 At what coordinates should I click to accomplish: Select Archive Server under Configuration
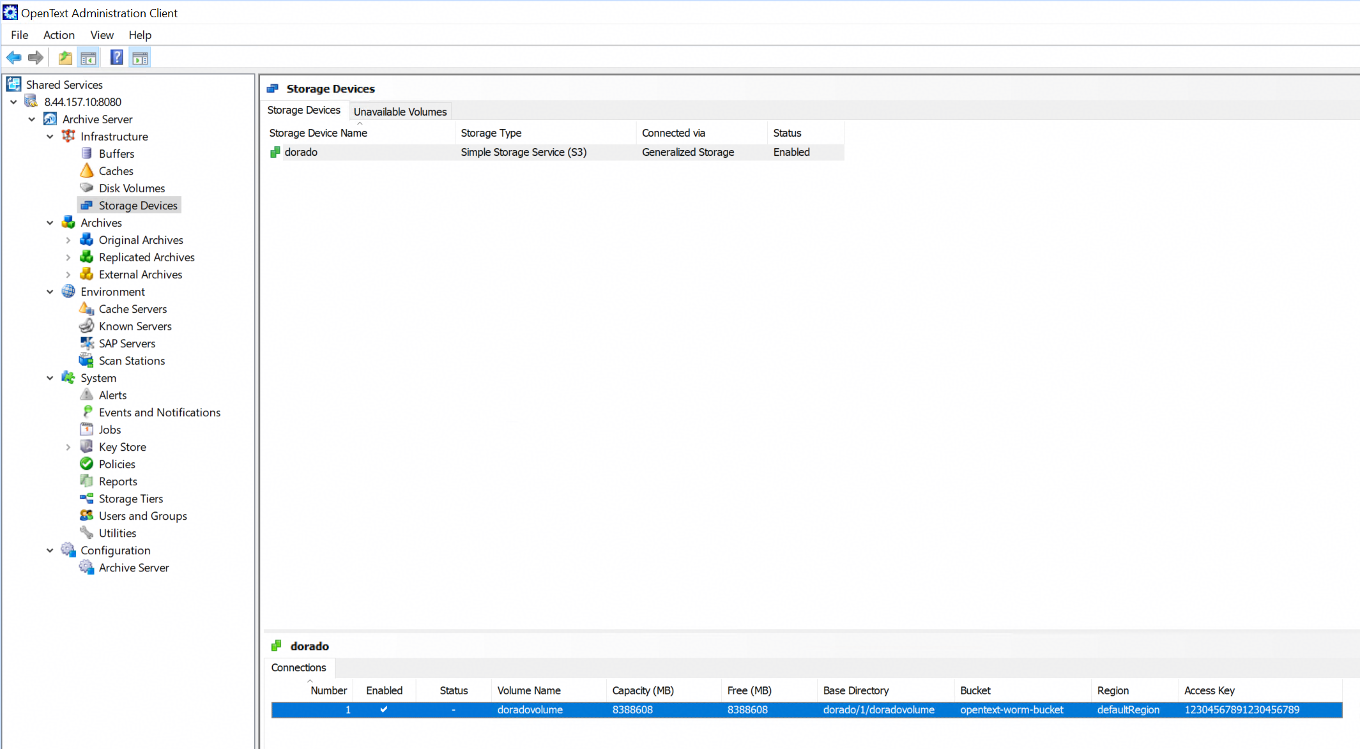click(x=134, y=567)
